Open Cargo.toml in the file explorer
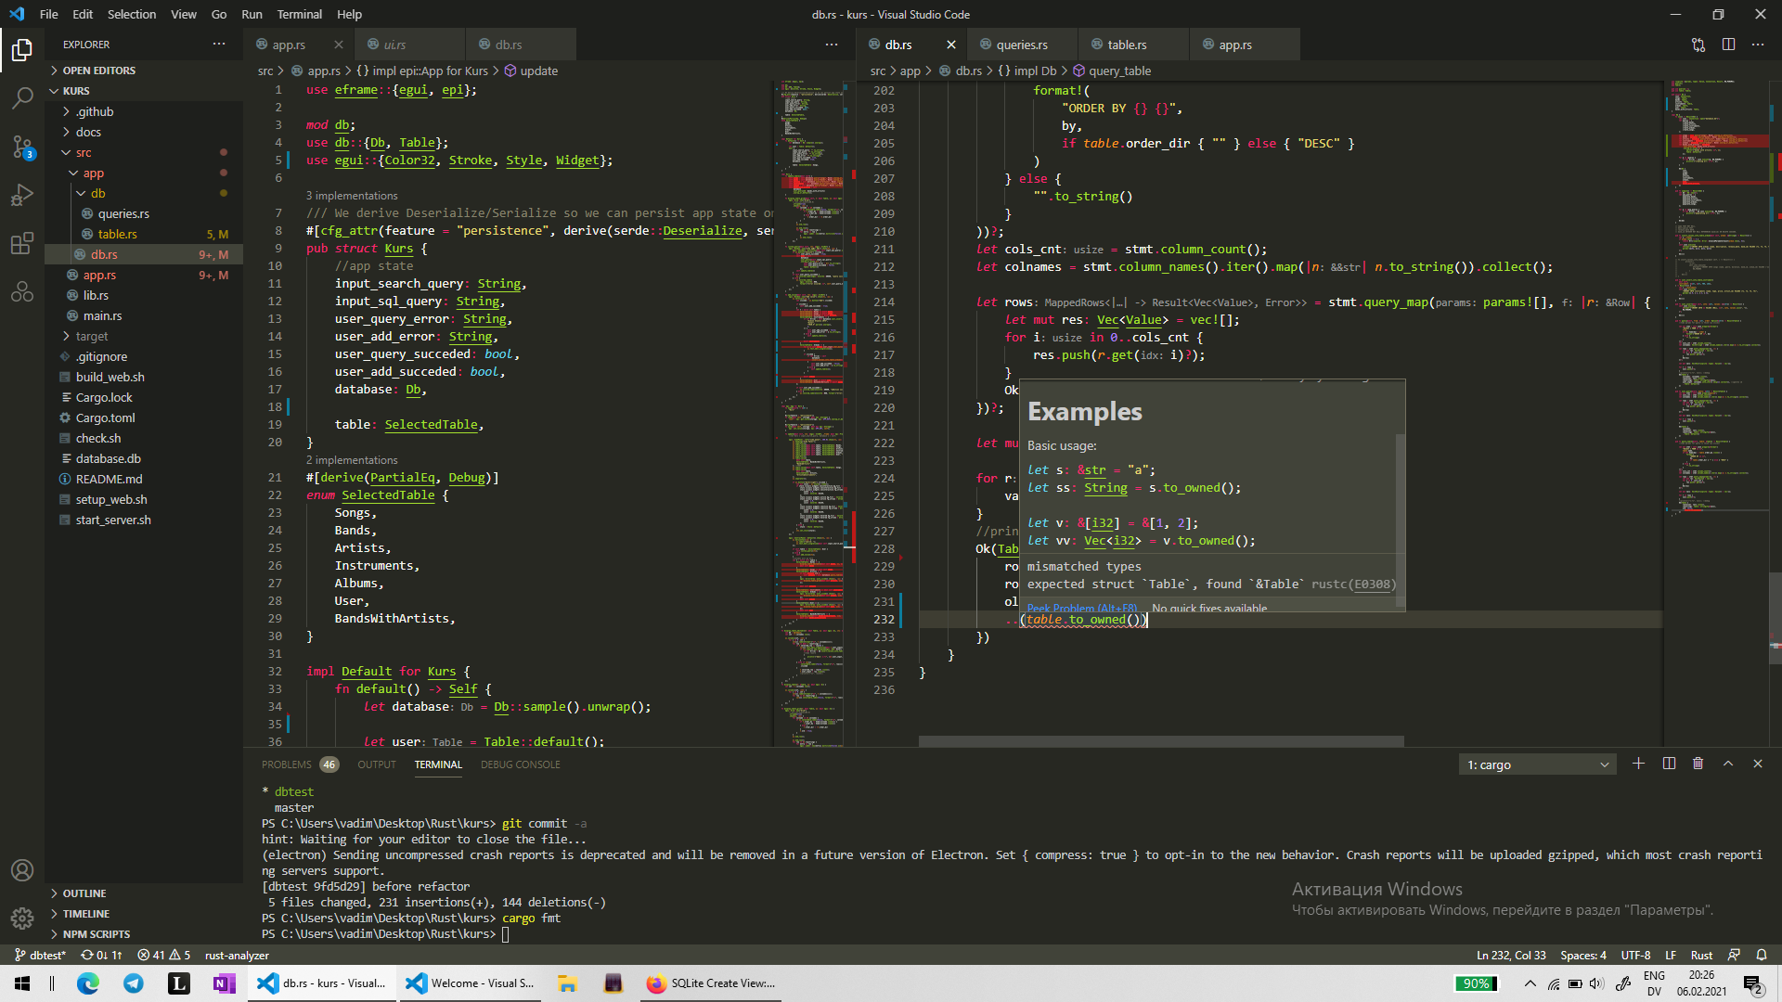The width and height of the screenshot is (1782, 1002). click(144, 417)
